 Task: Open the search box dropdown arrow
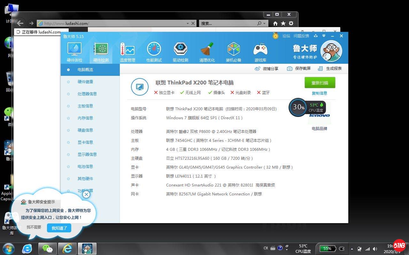[x=264, y=23]
